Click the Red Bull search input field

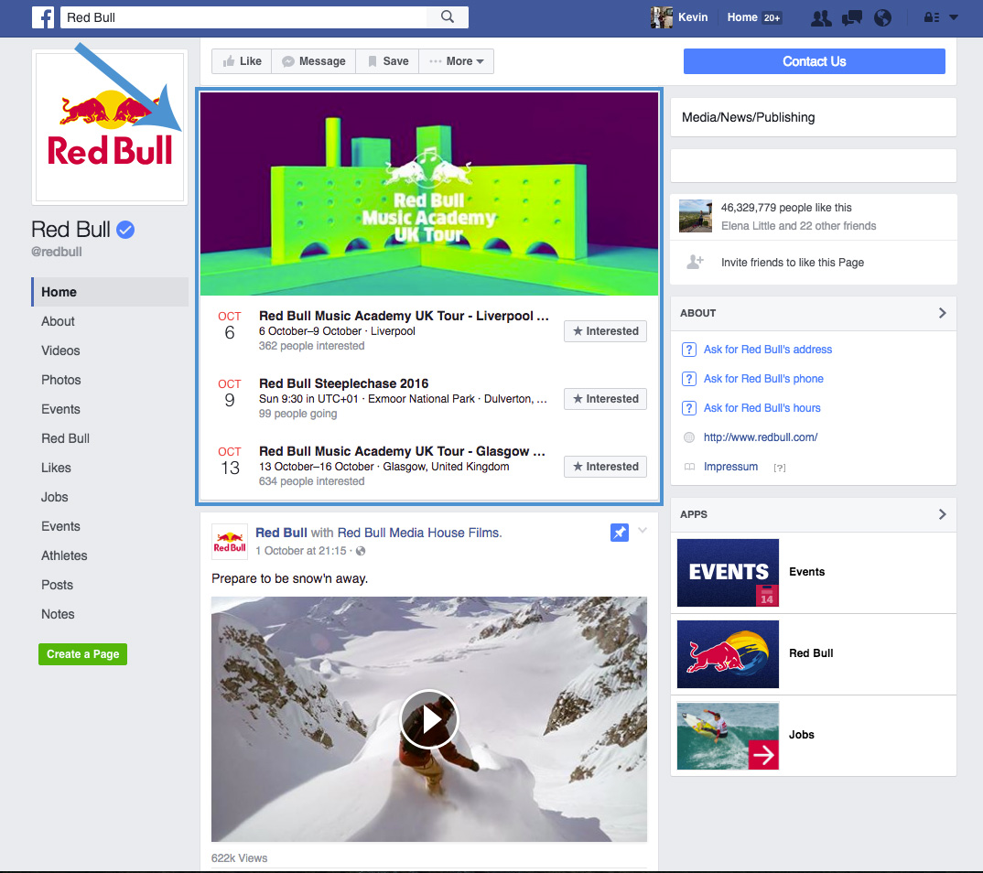(x=243, y=16)
